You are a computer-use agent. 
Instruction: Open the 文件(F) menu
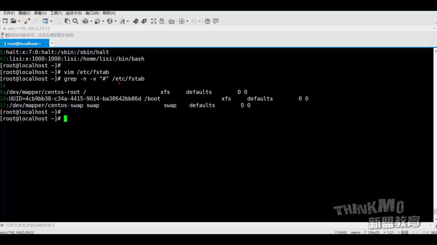click(9, 13)
